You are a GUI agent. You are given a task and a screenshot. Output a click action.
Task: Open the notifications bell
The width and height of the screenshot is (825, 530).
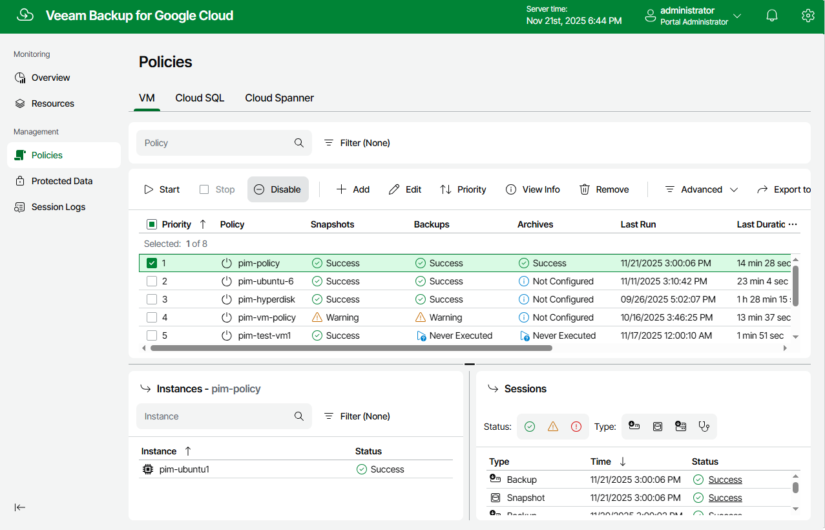coord(772,16)
